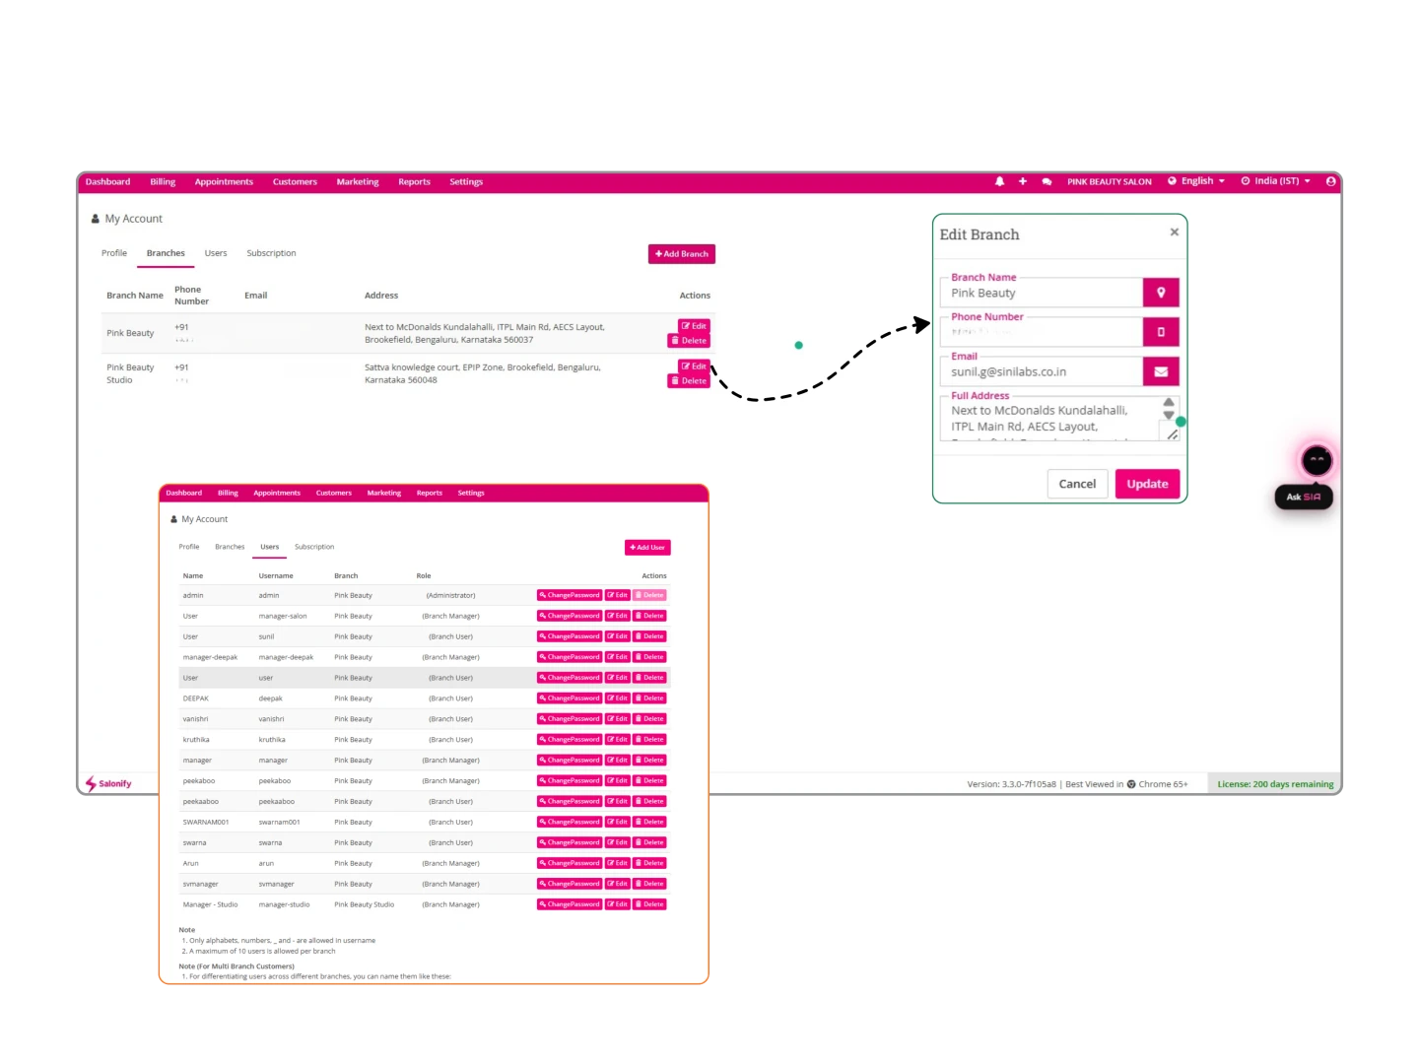Click the Salonify logo in the footer
Image resolution: width=1419 pixels, height=1064 pixels.
click(x=108, y=784)
